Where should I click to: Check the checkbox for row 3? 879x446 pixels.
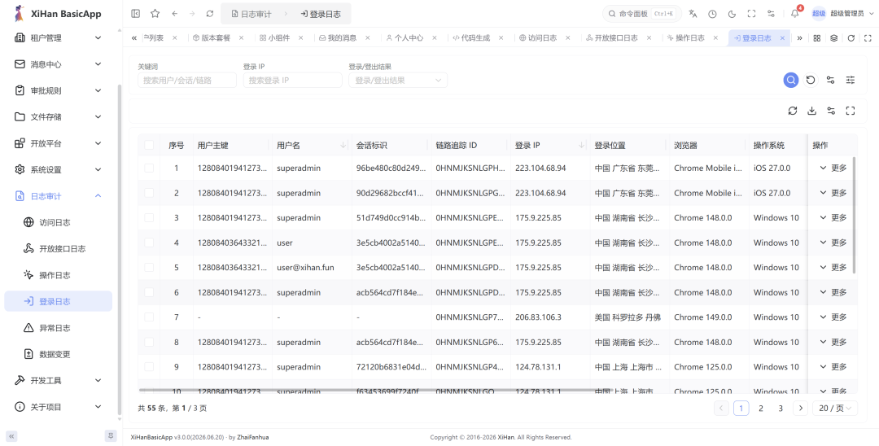pos(149,217)
